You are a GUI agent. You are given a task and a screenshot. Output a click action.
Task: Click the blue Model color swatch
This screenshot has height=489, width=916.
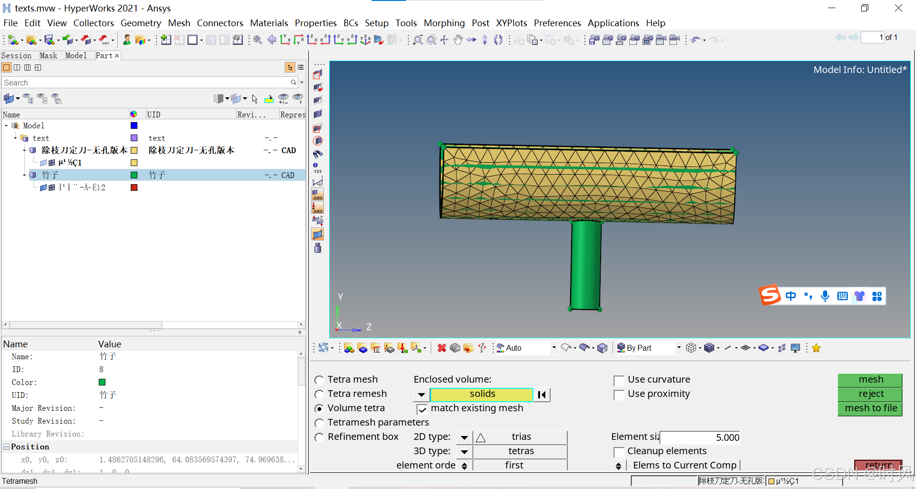click(134, 126)
